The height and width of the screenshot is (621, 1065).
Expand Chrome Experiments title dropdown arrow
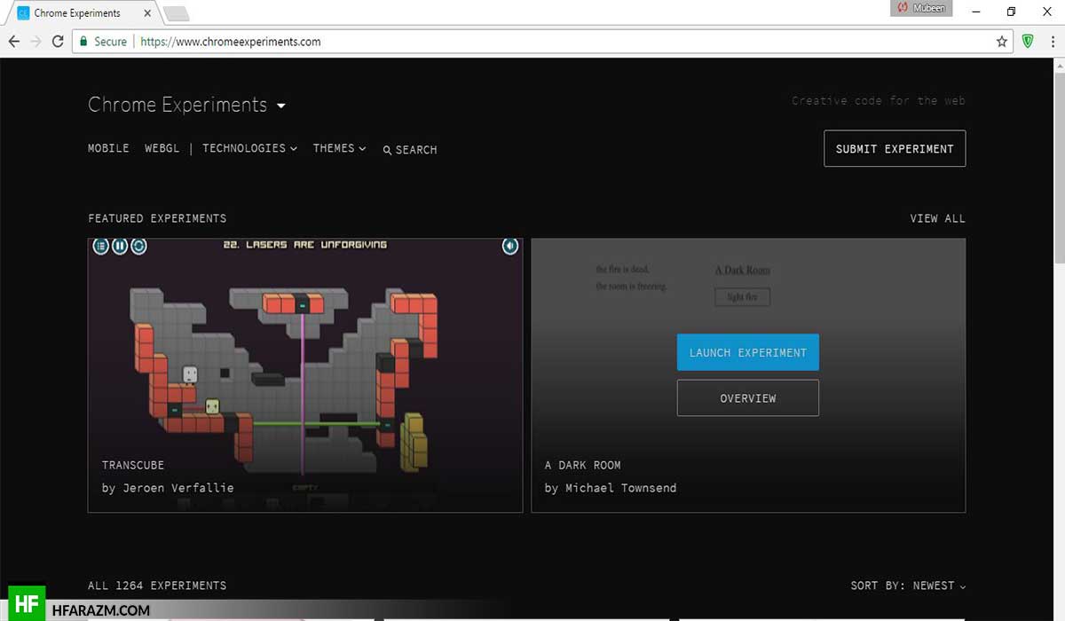[281, 106]
